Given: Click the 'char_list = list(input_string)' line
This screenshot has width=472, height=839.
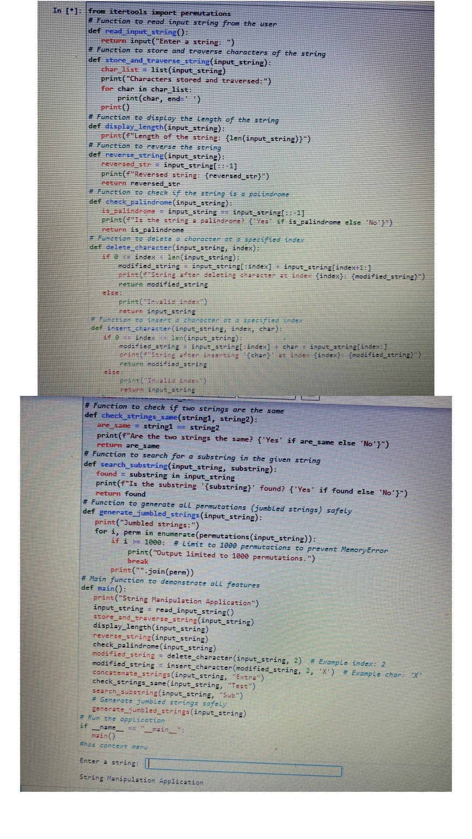Looking at the screenshot, I should 163,70.
